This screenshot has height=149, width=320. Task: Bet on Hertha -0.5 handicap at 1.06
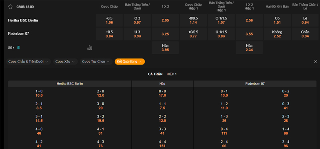pos(109,20)
